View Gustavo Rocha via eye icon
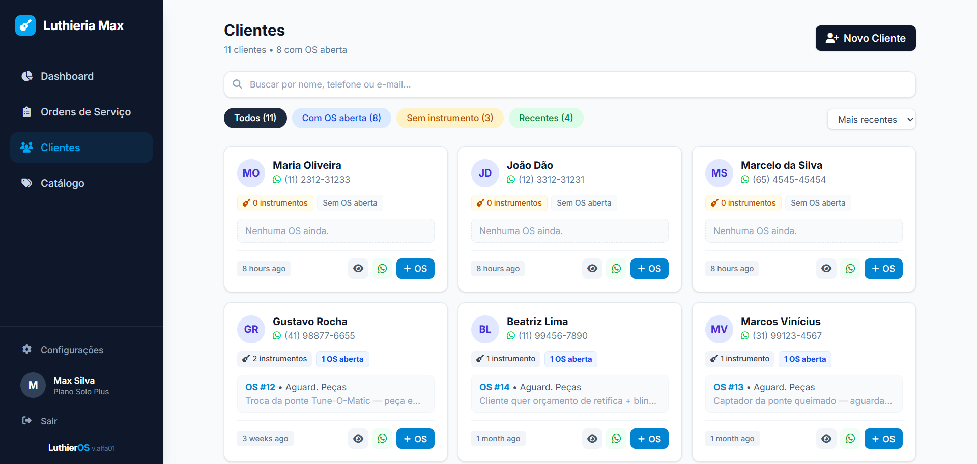The image size is (977, 464). (x=358, y=439)
